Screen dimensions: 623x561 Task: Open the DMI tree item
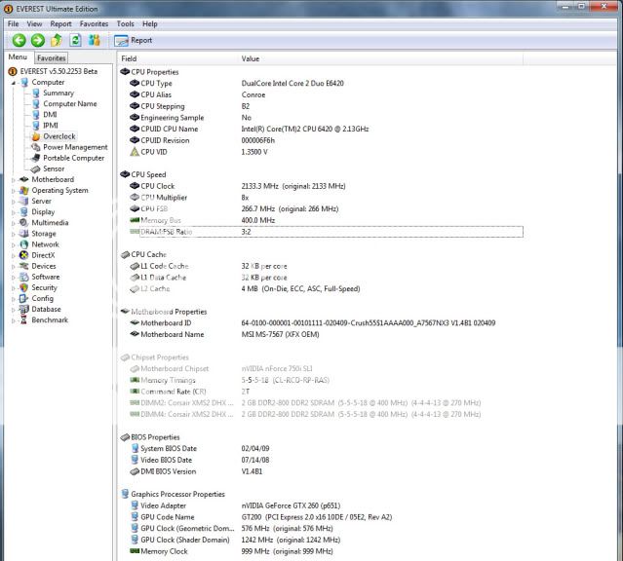[50, 114]
